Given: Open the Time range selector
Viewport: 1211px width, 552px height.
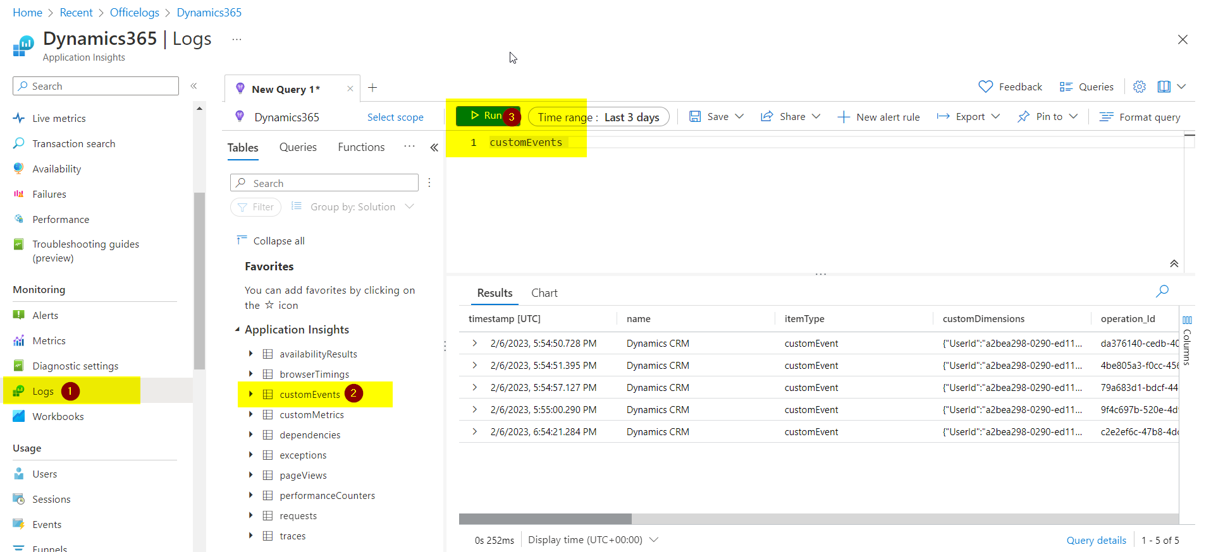Looking at the screenshot, I should point(598,117).
